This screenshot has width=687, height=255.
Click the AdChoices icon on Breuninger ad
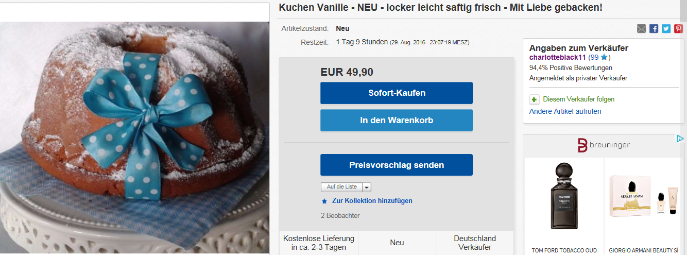[x=680, y=139]
